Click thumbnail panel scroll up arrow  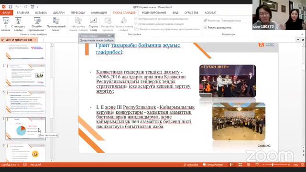[52, 45]
